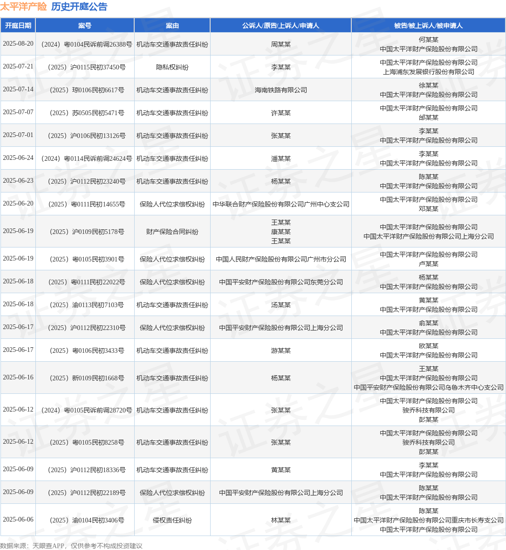The image size is (506, 550).
Task: Select the 公诉人/原告/上诉人/申请人 column header
Action: coord(280,26)
